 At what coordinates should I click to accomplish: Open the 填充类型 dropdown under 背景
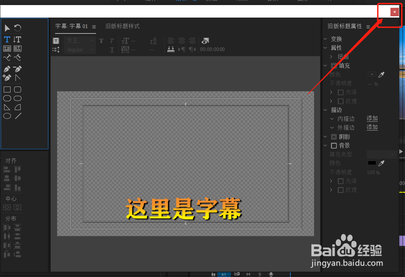(x=381, y=155)
